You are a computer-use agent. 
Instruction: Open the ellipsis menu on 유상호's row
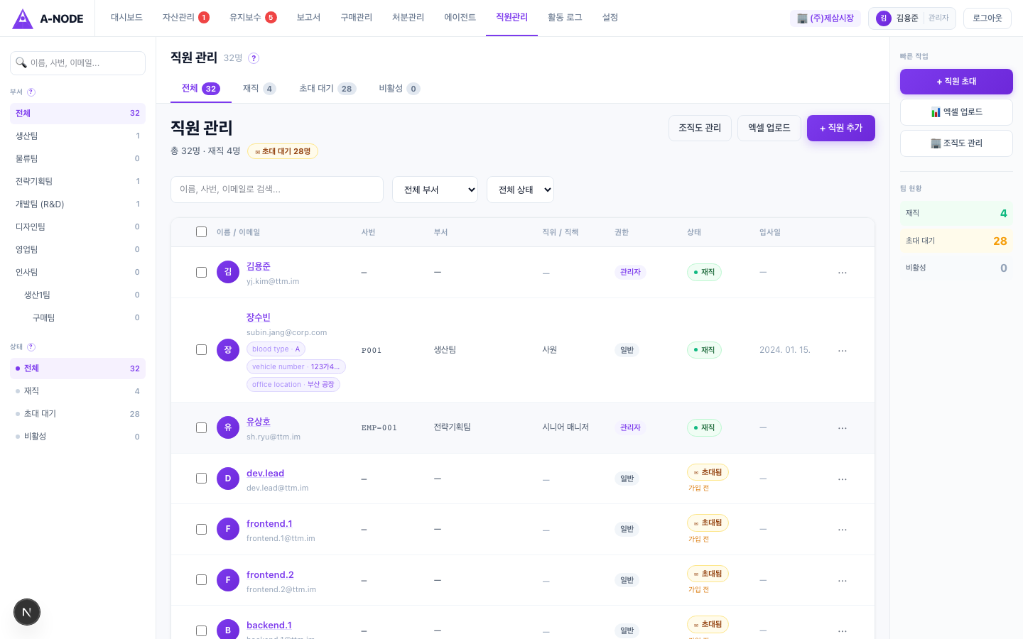(843, 427)
